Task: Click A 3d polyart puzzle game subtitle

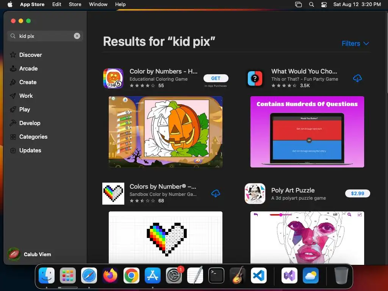Action: coord(299,198)
